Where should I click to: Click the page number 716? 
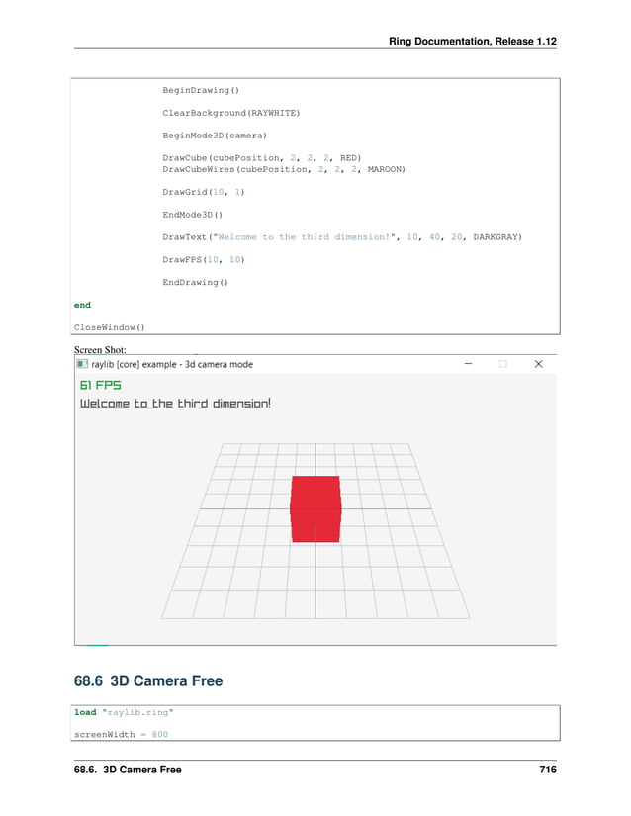(548, 770)
